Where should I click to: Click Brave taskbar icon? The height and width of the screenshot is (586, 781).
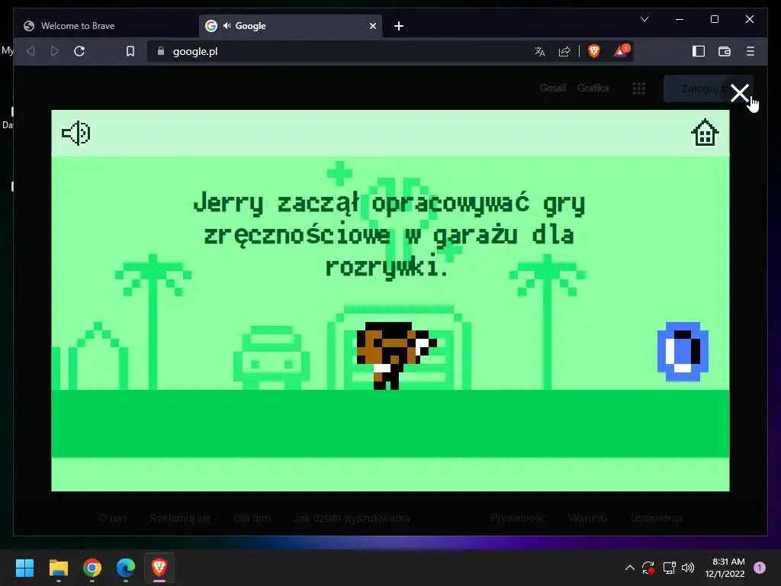click(159, 568)
